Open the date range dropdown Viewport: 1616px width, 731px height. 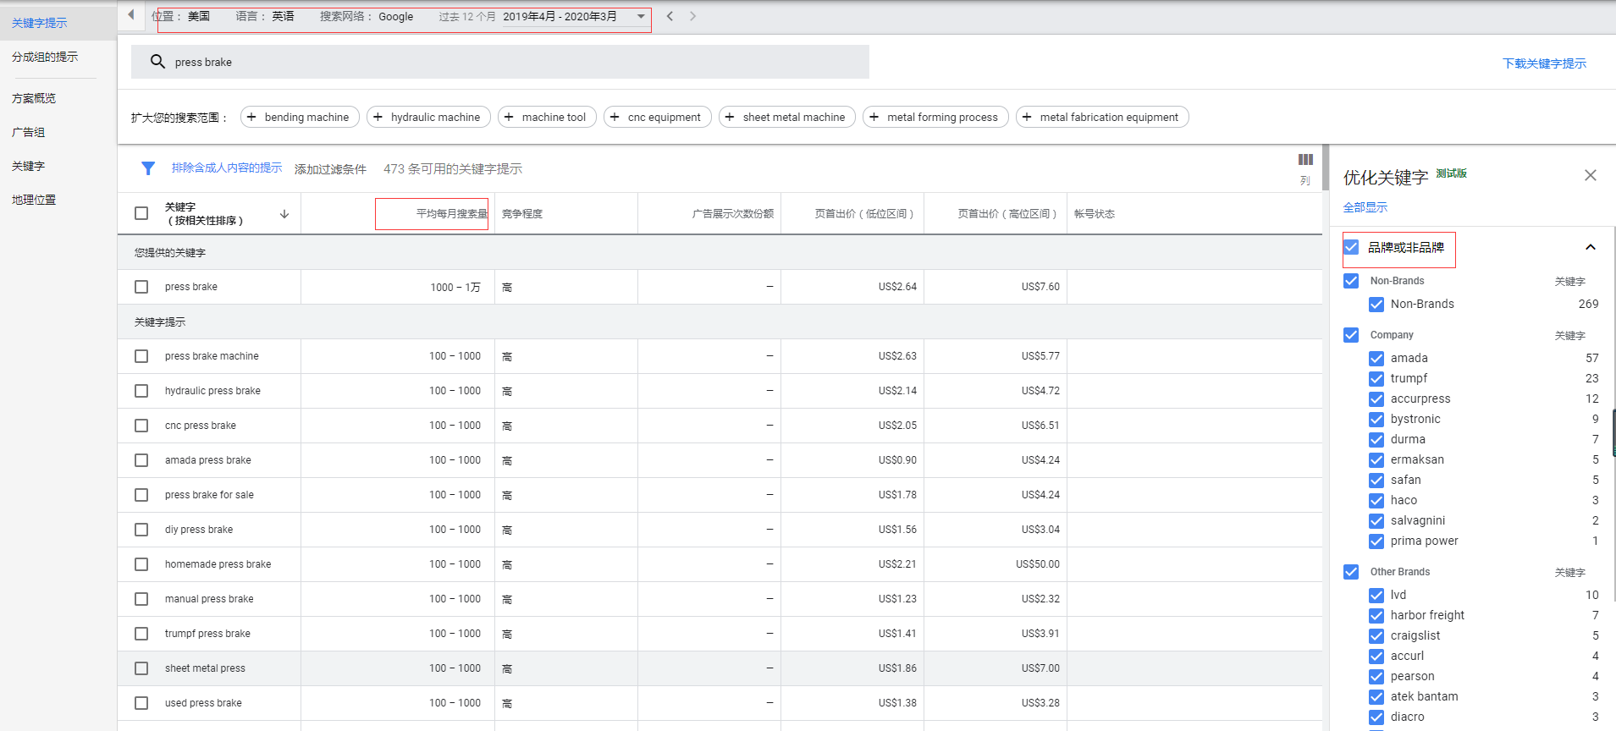pyautogui.click(x=641, y=16)
